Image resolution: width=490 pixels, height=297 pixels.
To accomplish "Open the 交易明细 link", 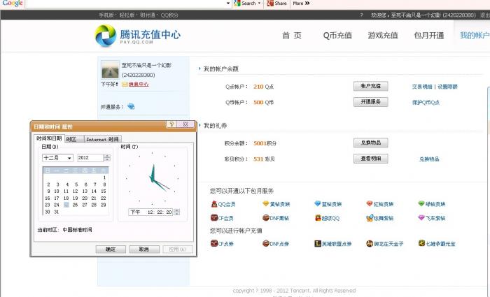I will point(422,87).
